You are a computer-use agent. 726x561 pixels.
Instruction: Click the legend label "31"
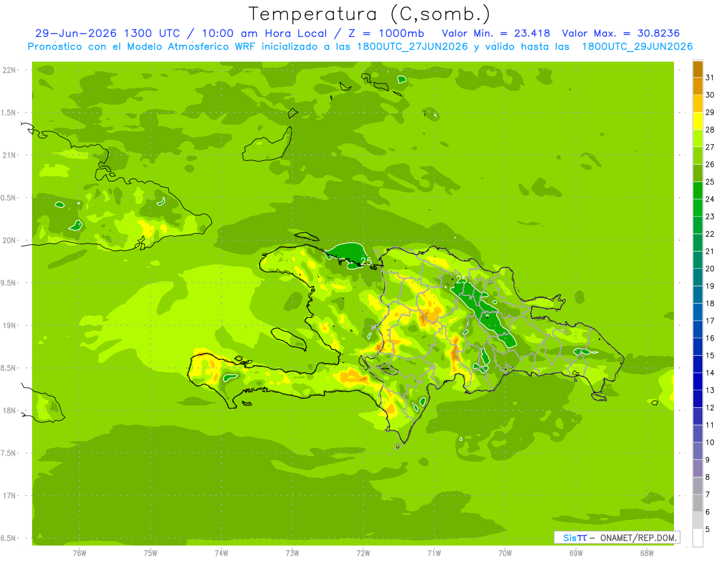coord(710,77)
